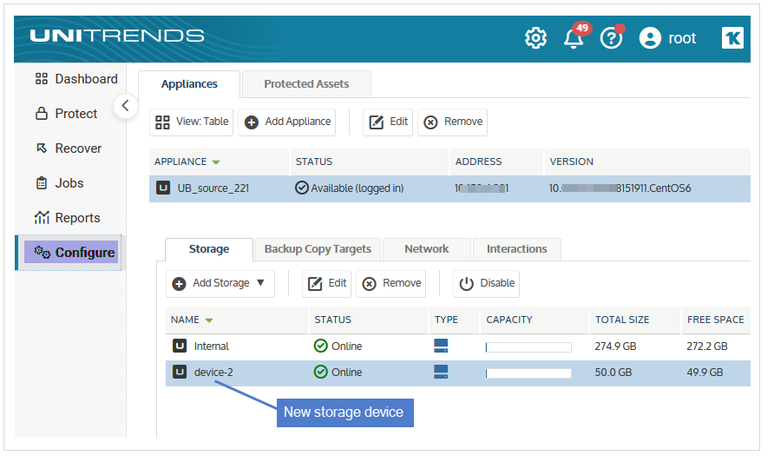The height and width of the screenshot is (462, 774).
Task: Open the Storage tab
Action: (x=209, y=249)
